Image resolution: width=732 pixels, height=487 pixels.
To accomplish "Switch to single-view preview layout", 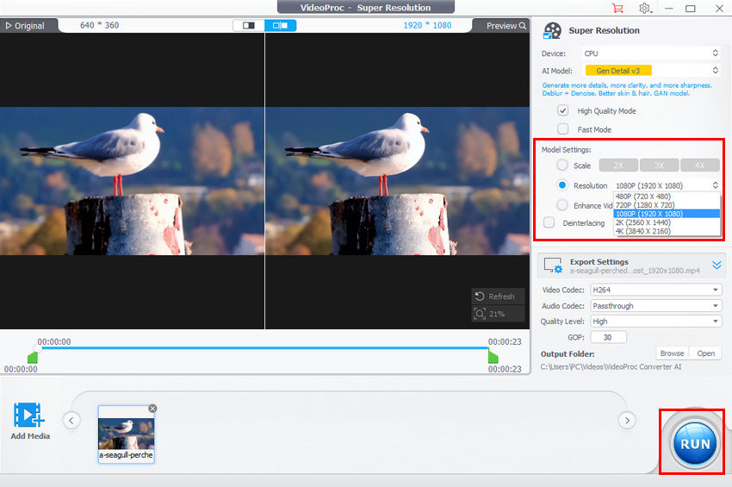I will pos(248,25).
